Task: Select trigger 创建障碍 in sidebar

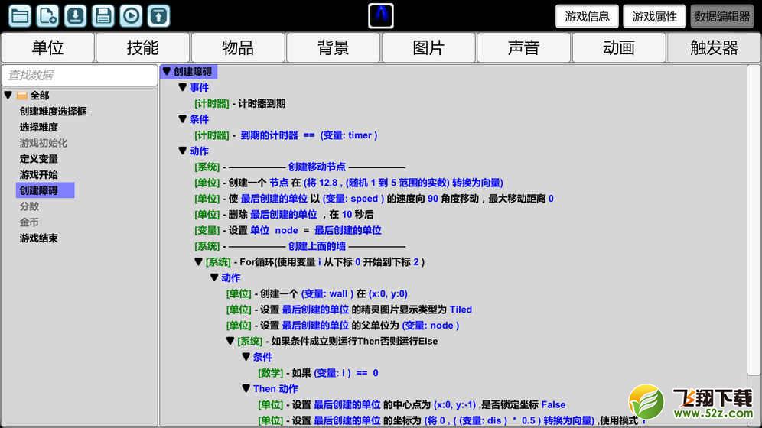Action: pos(45,190)
